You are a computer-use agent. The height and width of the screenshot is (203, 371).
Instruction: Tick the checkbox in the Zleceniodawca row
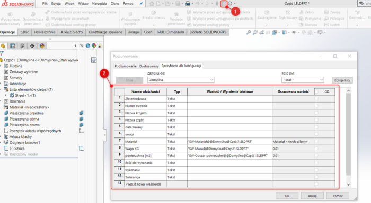coord(316,99)
